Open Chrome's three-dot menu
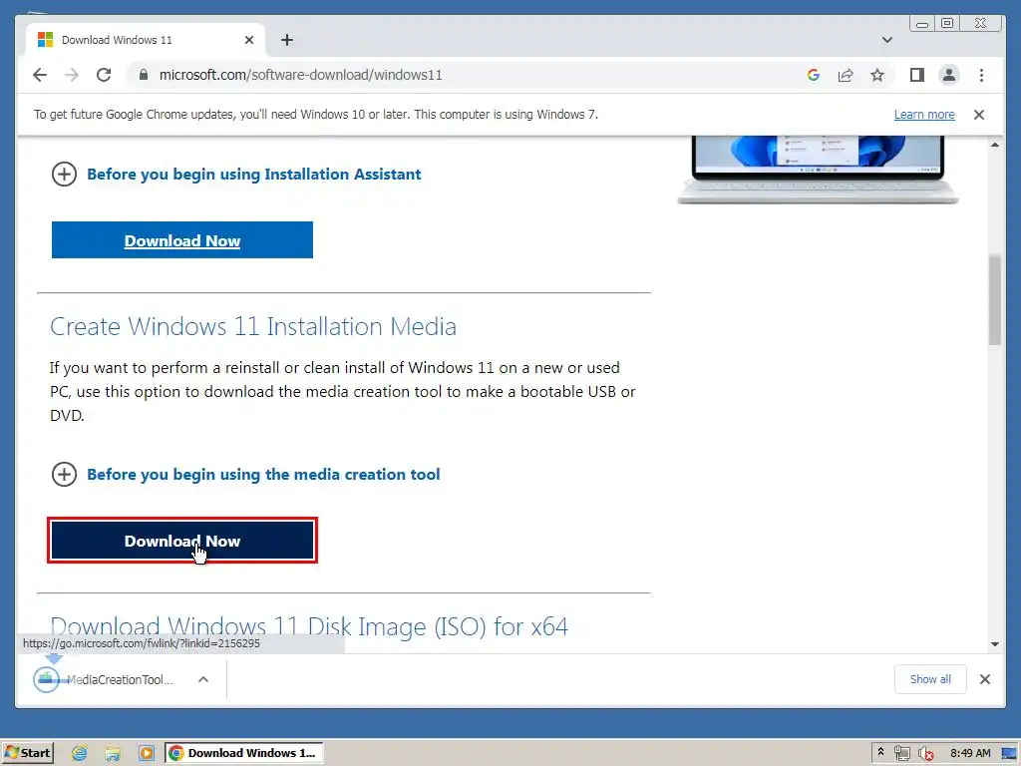The height and width of the screenshot is (766, 1021). click(x=981, y=75)
